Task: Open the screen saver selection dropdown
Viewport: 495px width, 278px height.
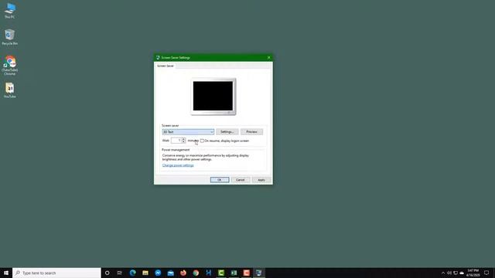Action: [188, 132]
